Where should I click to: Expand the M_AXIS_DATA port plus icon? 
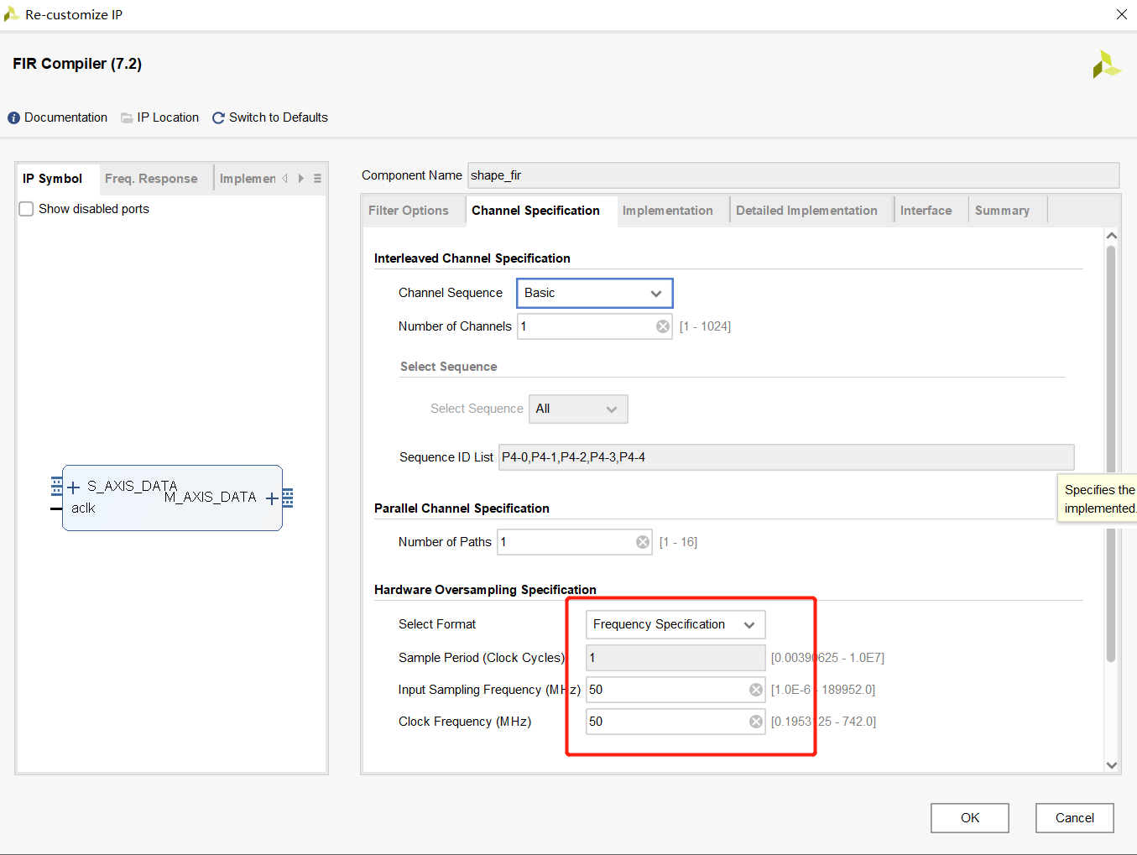click(x=272, y=498)
